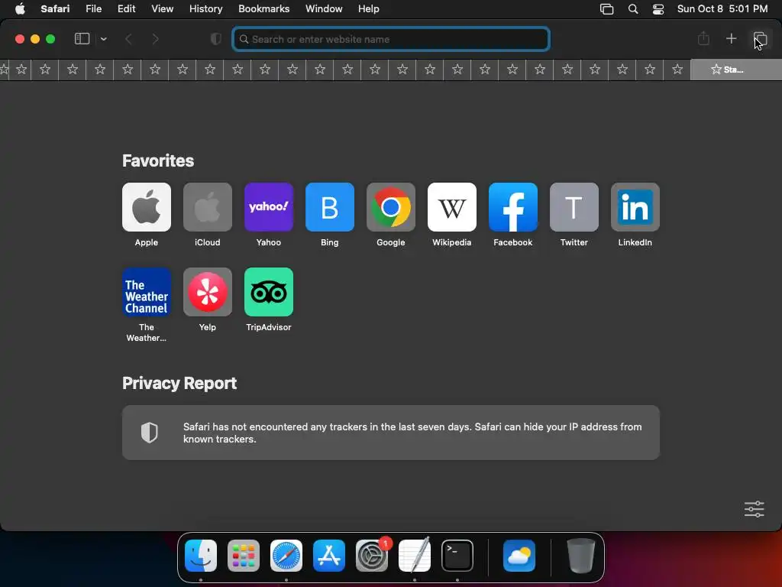Show the Safari sidebar
This screenshot has width=782, height=587.
pos(82,39)
